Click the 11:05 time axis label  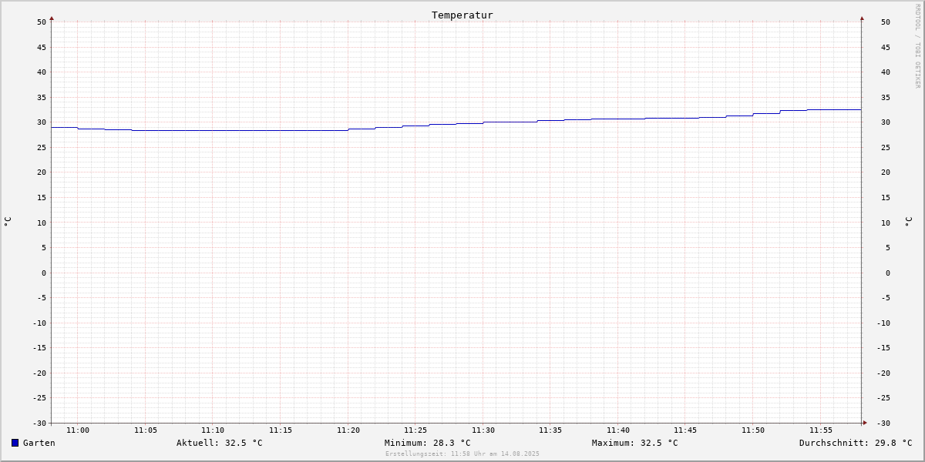146,430
